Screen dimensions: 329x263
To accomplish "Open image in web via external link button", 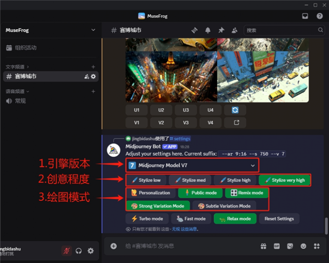I will pos(235,122).
